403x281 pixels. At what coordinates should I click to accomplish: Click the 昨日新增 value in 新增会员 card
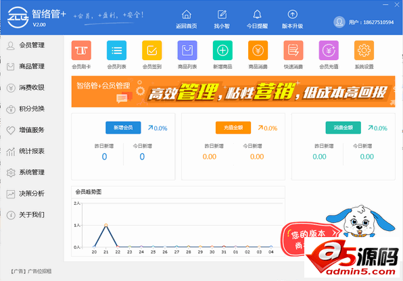point(104,157)
